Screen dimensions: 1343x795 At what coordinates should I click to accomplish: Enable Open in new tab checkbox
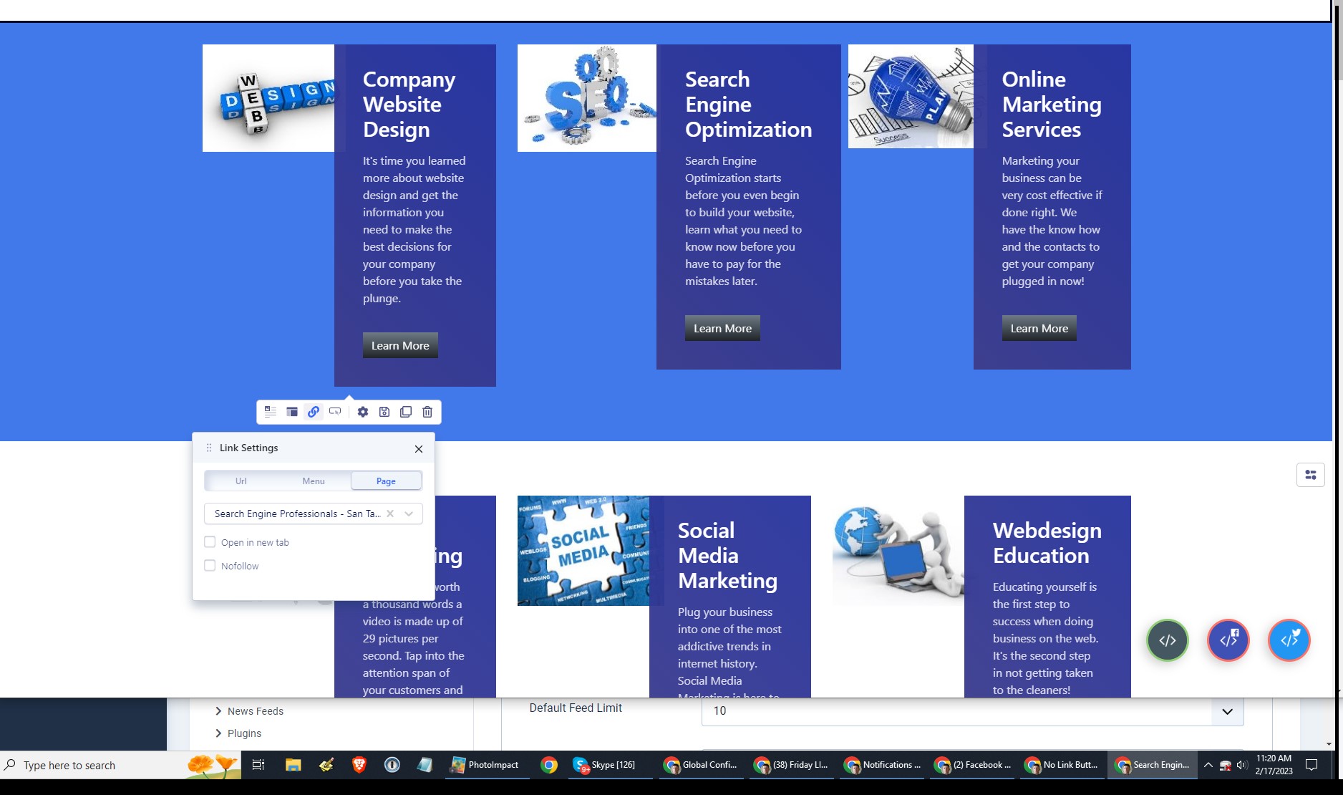(210, 542)
